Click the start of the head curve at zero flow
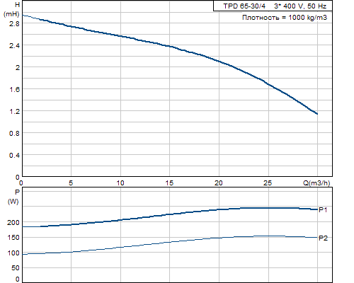This screenshot has width=354, height=283. [x=23, y=16]
